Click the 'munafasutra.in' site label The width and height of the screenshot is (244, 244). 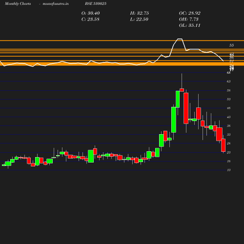[56, 4]
